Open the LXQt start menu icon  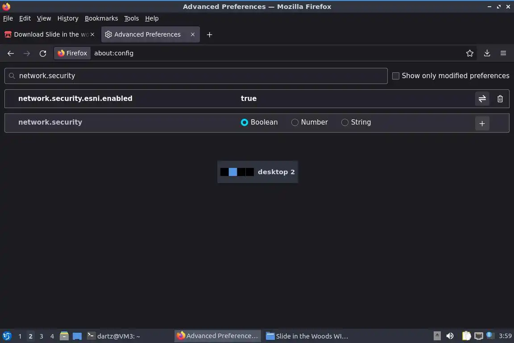7,336
